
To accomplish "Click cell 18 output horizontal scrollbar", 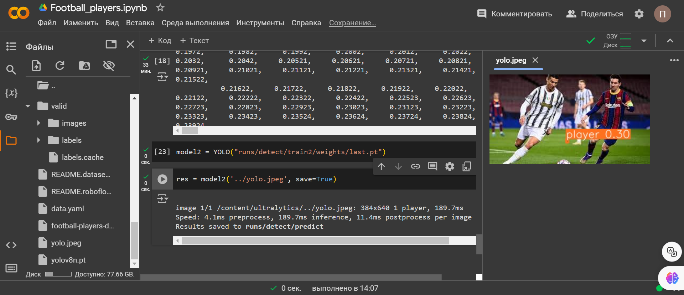I will point(325,131).
